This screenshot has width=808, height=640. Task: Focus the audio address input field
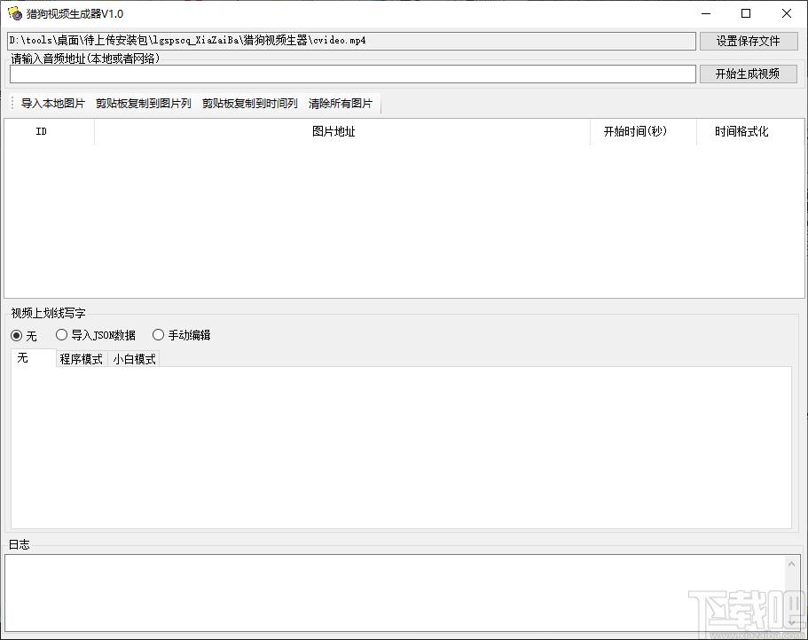click(x=353, y=74)
